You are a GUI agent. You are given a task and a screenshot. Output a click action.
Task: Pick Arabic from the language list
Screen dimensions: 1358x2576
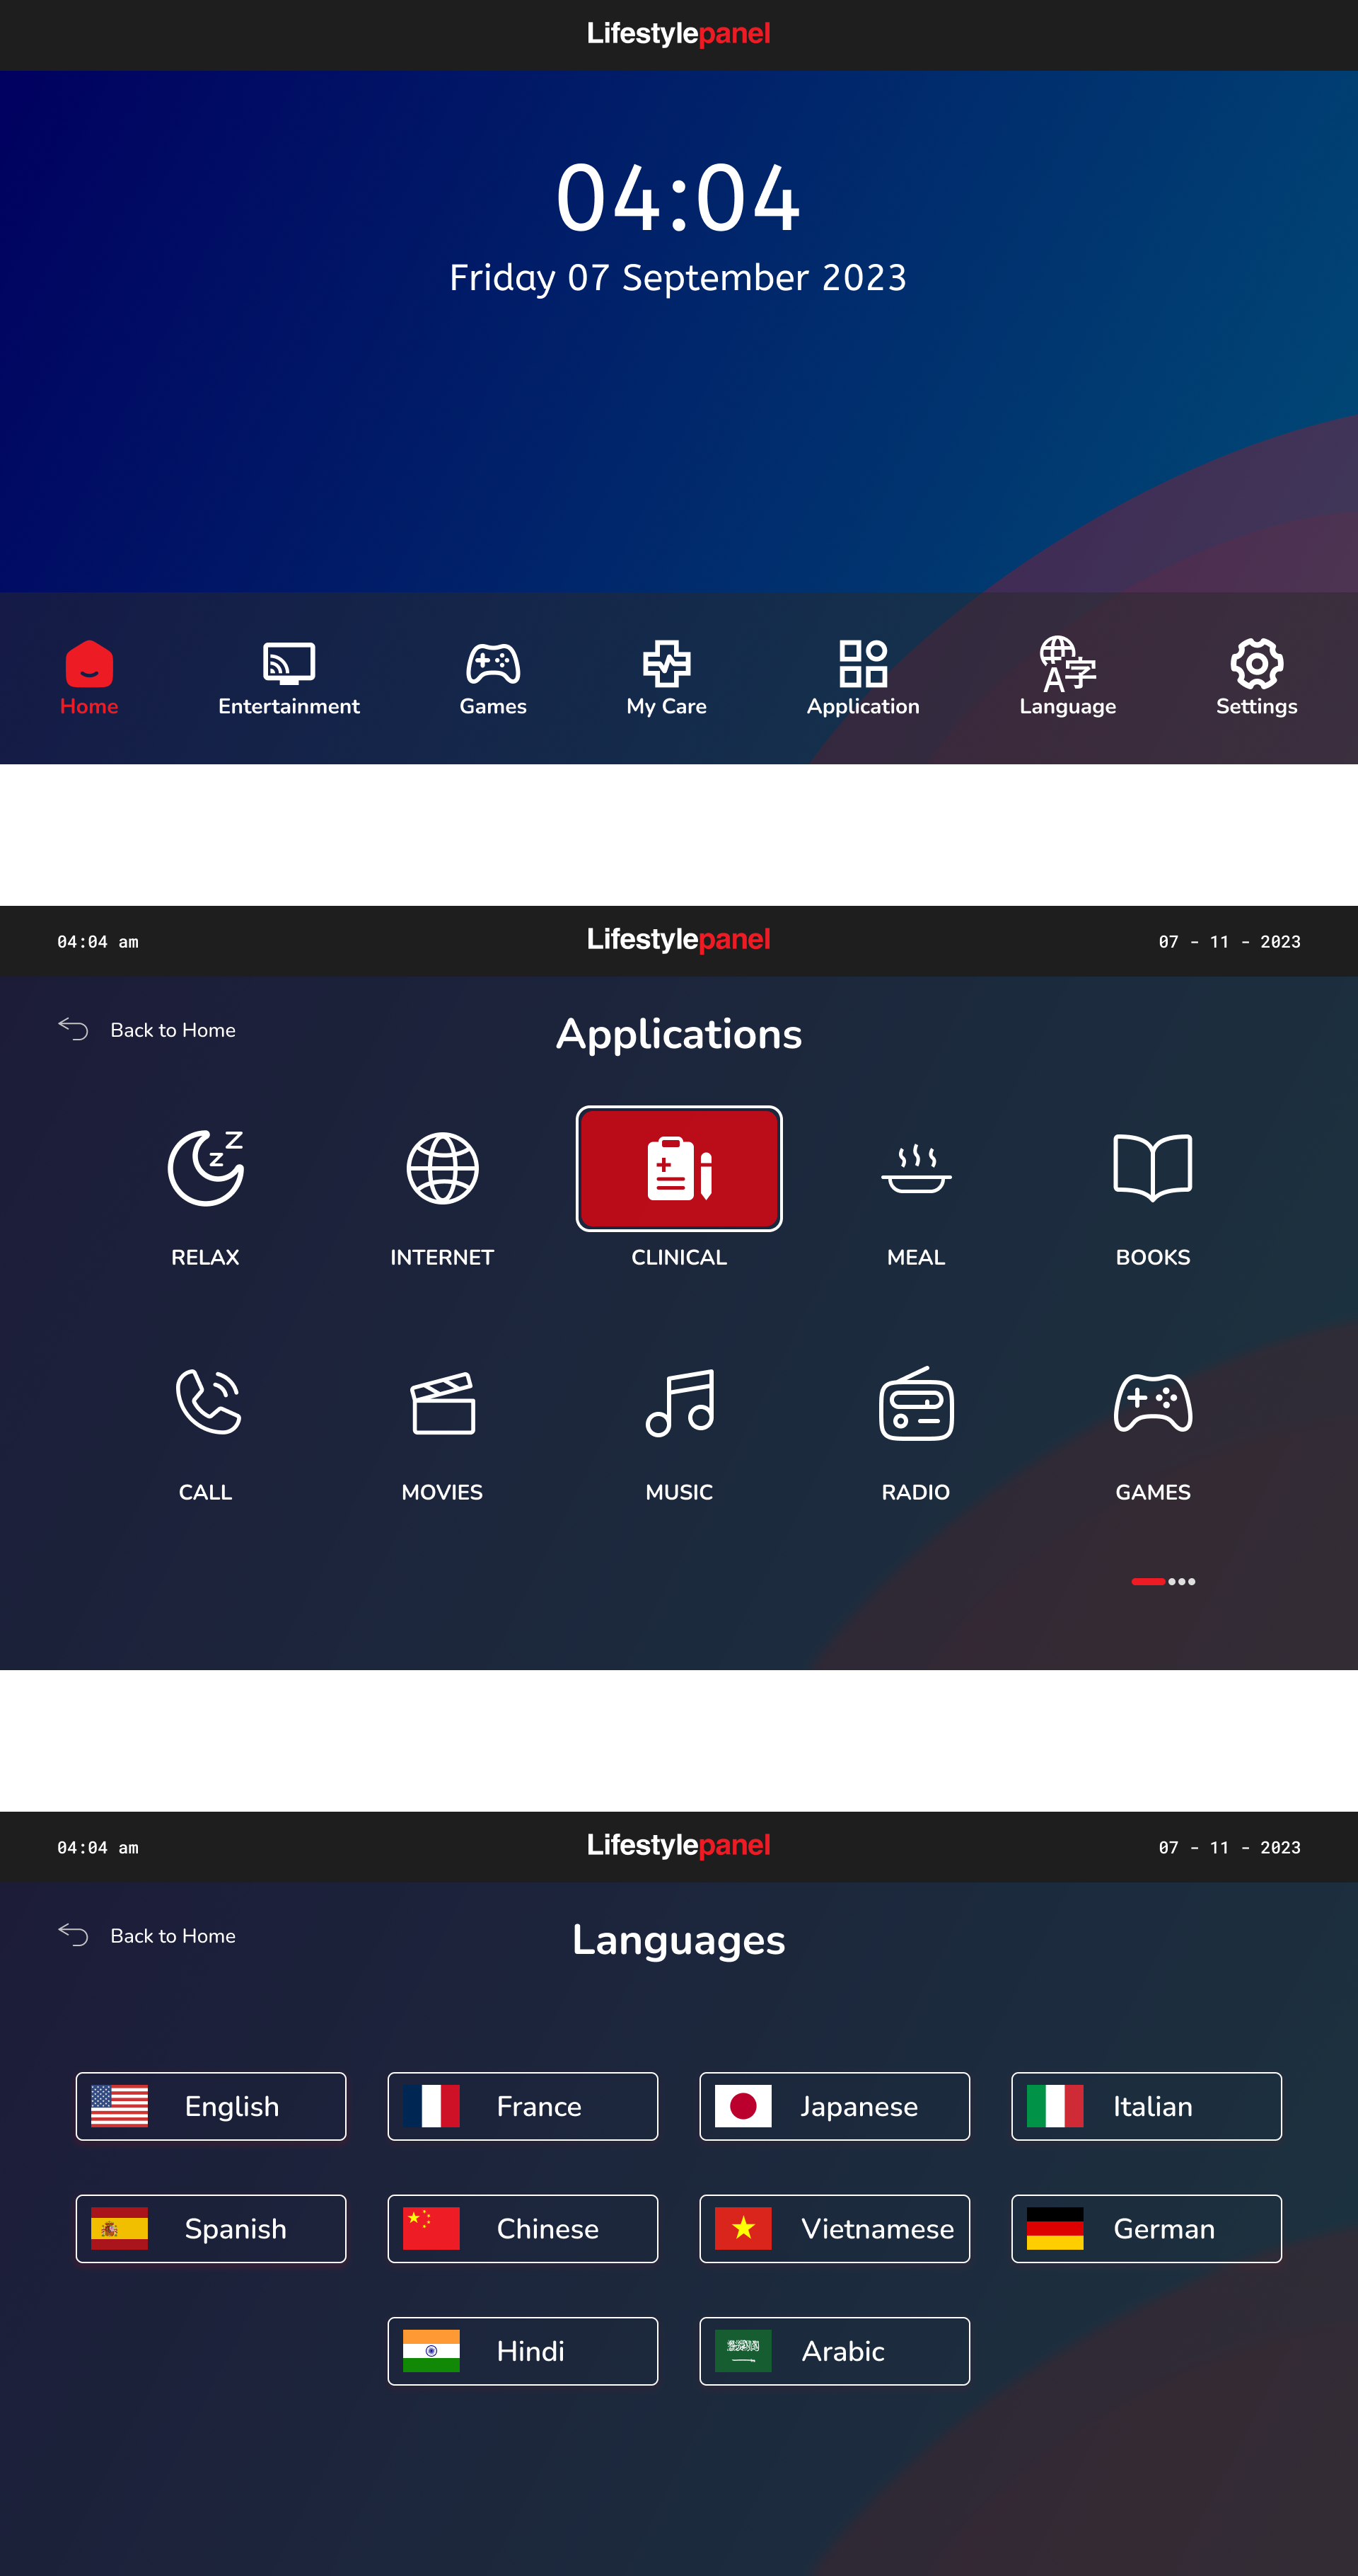[833, 2351]
